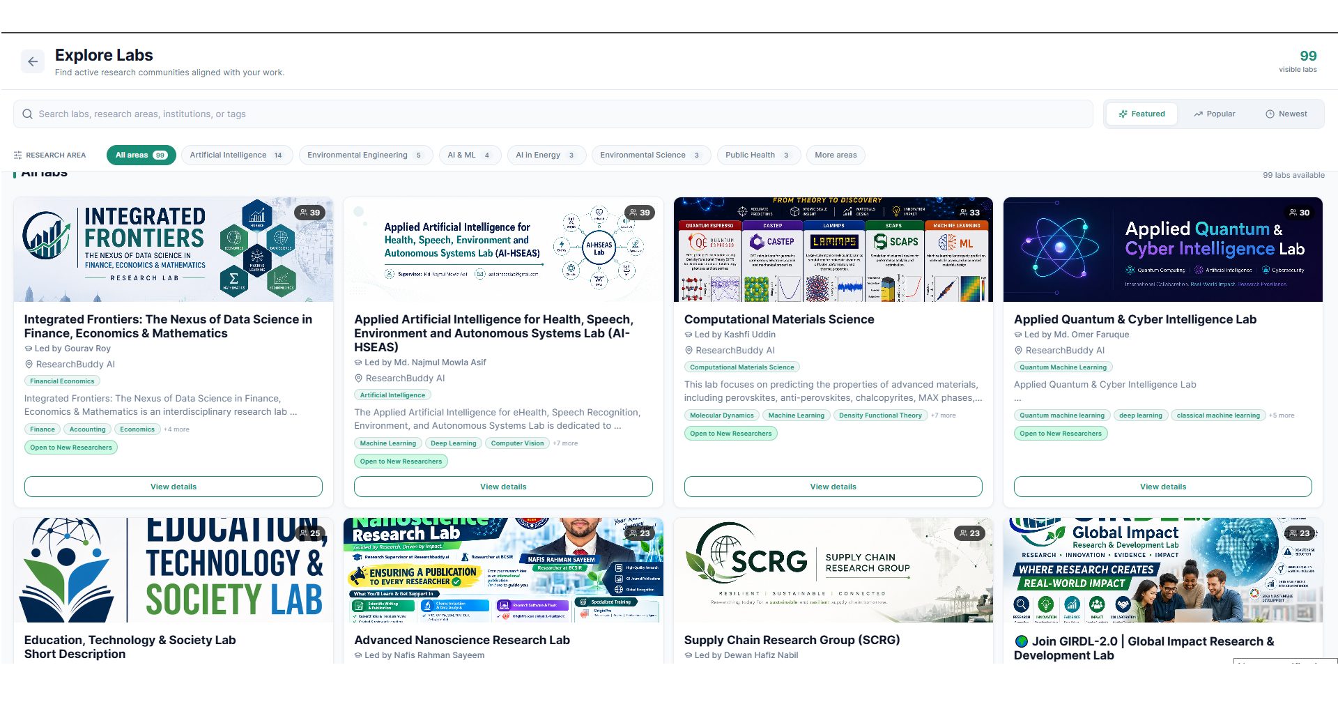1338x718 pixels.
Task: Click location pin icon on Computational Materials card
Action: click(x=689, y=351)
